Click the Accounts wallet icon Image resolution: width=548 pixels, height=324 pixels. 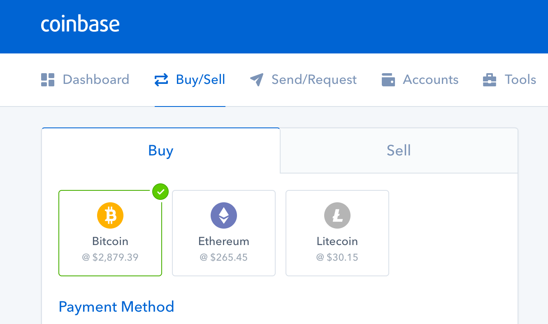click(388, 80)
